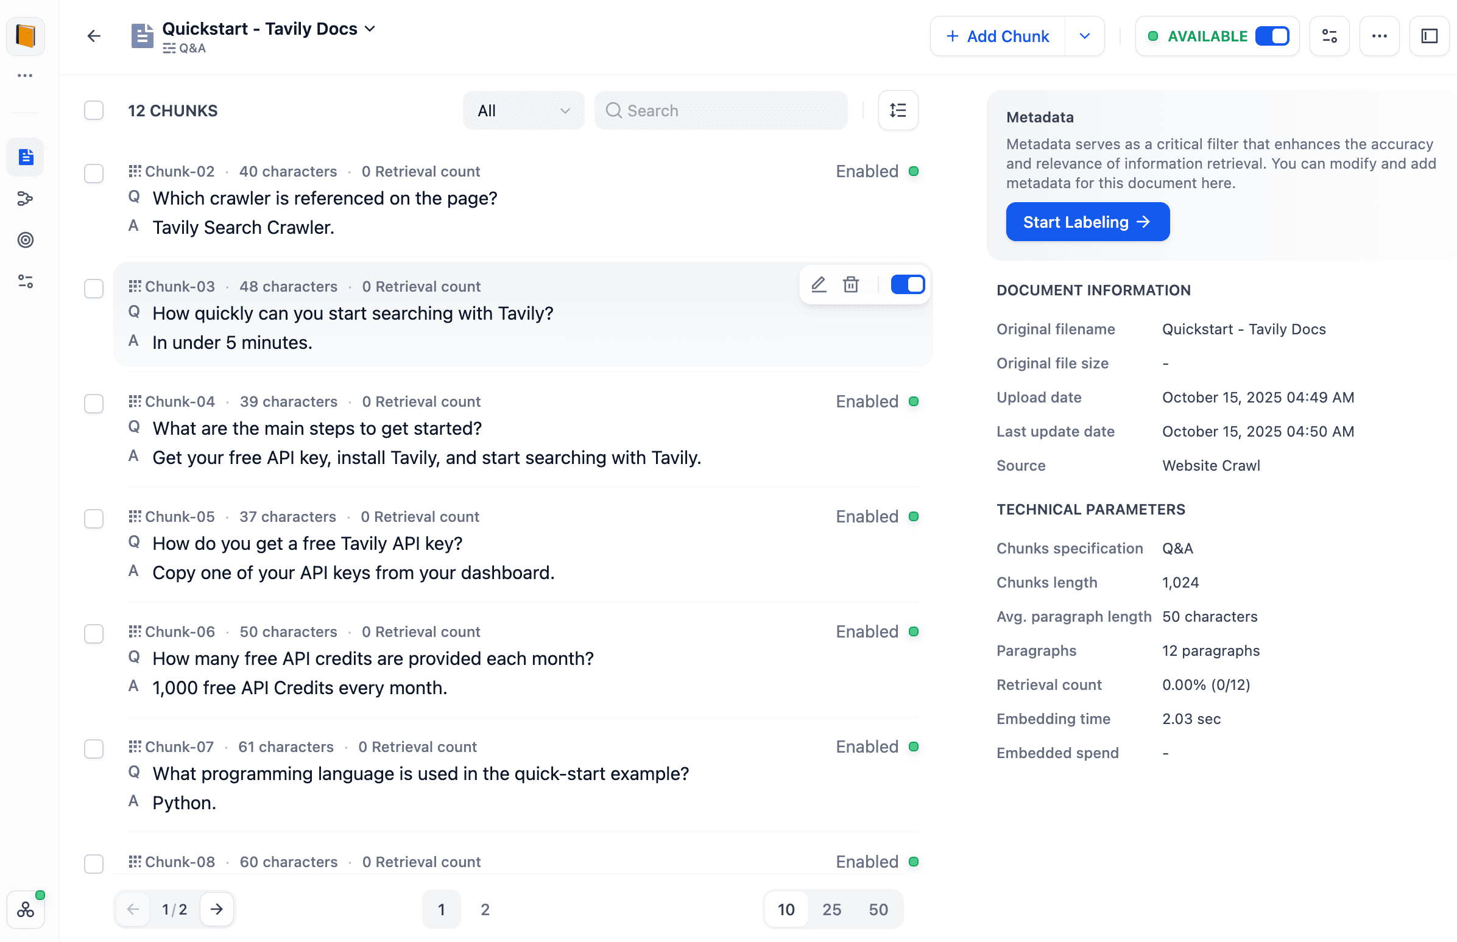Set page size to 25

coord(831,909)
